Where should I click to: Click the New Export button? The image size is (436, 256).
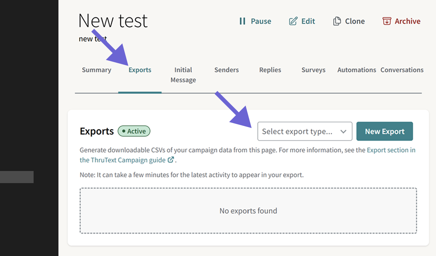(x=385, y=131)
